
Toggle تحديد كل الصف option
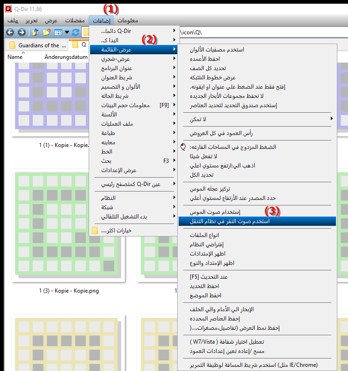pyautogui.click(x=257, y=68)
